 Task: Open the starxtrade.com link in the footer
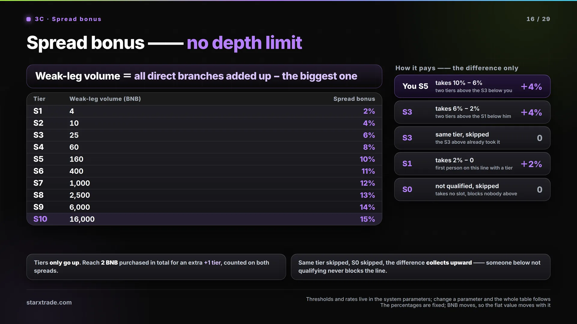tap(49, 302)
